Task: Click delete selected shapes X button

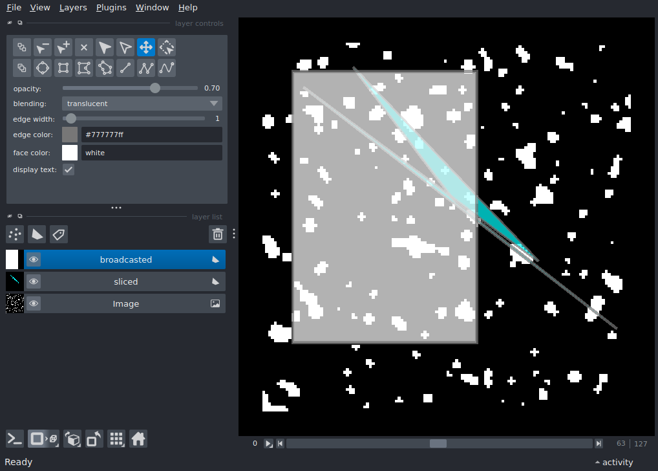Action: click(84, 47)
